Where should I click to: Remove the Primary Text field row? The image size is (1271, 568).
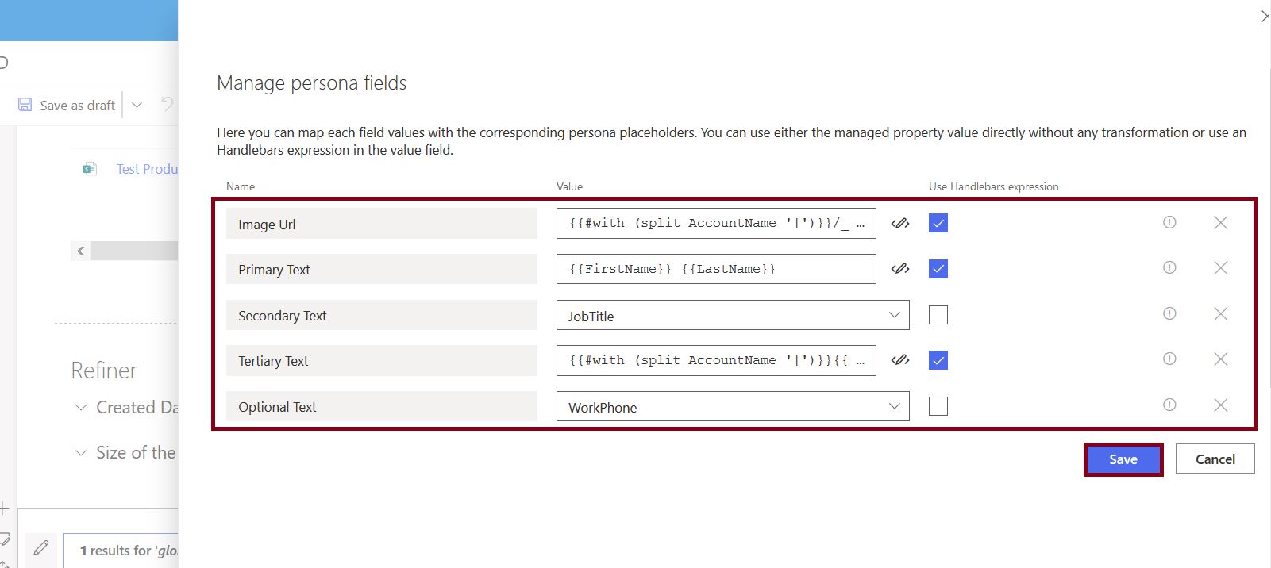point(1221,268)
